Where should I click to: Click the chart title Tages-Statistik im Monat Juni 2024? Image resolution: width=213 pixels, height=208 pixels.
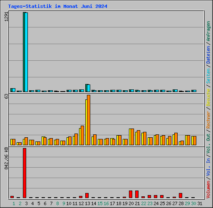57,6
